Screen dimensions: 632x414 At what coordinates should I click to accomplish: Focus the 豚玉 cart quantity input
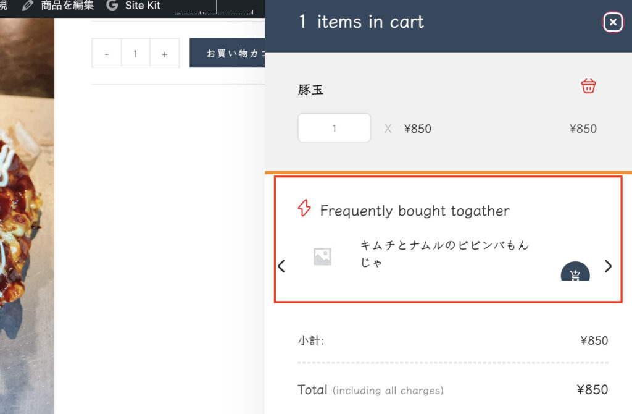pos(335,128)
